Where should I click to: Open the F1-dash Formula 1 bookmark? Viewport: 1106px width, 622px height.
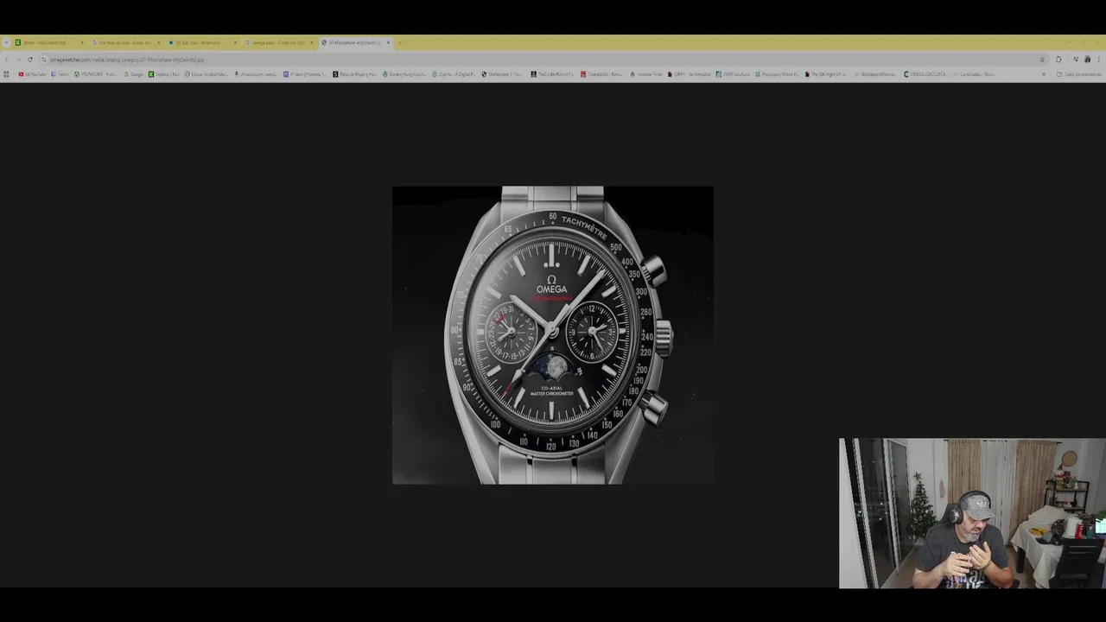point(305,74)
